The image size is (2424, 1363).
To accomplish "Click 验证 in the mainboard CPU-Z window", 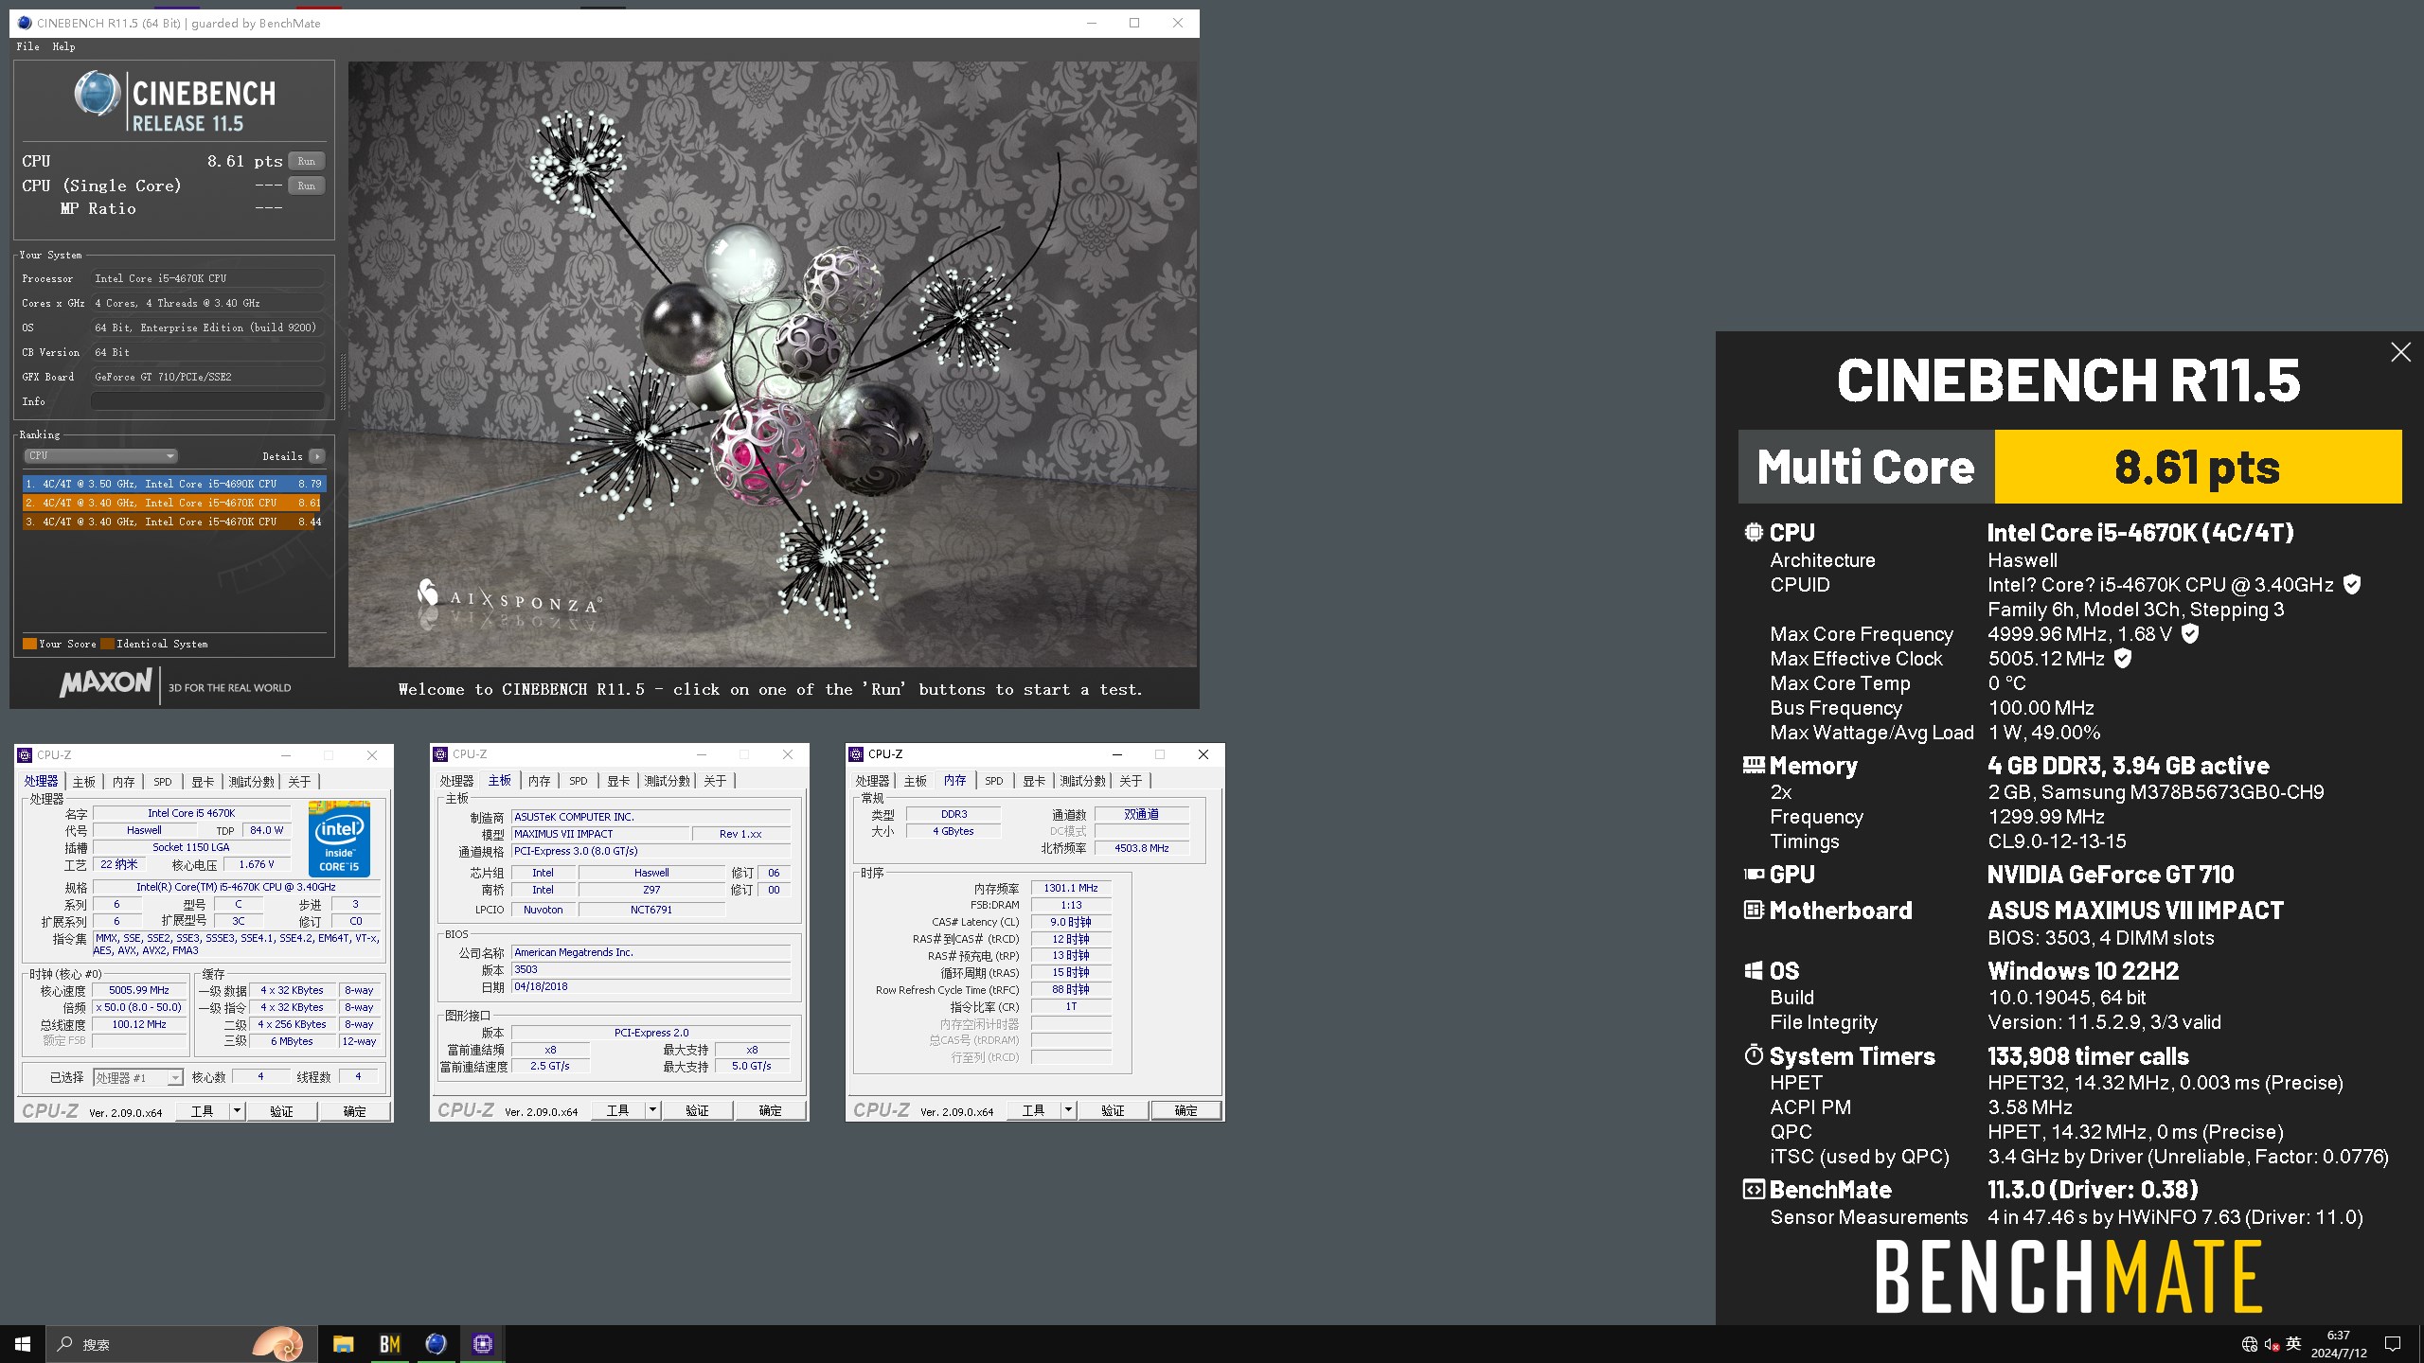I will 697,1110.
